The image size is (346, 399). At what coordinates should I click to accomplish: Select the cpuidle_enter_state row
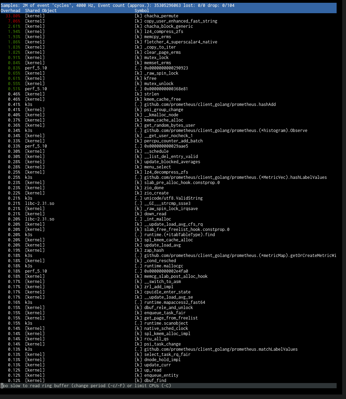point(168,292)
